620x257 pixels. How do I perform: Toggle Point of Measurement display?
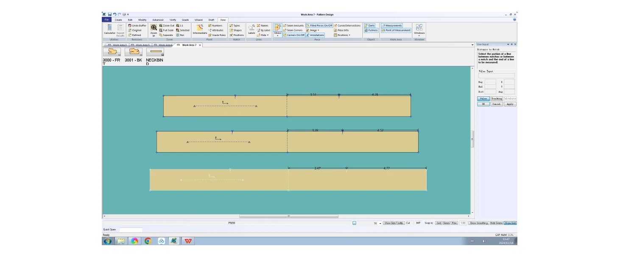tap(396, 30)
